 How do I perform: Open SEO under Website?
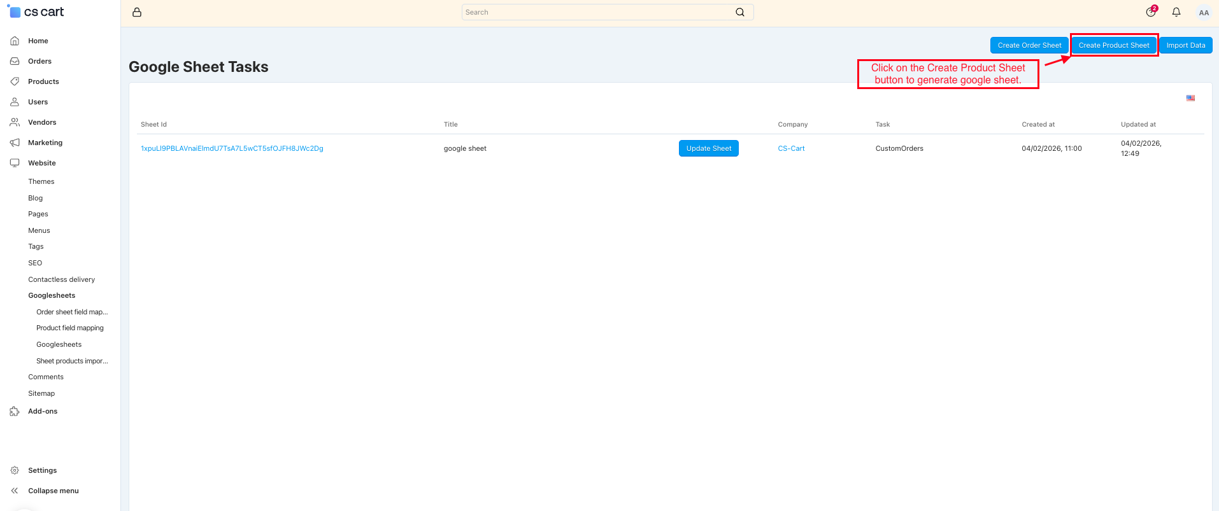[35, 263]
